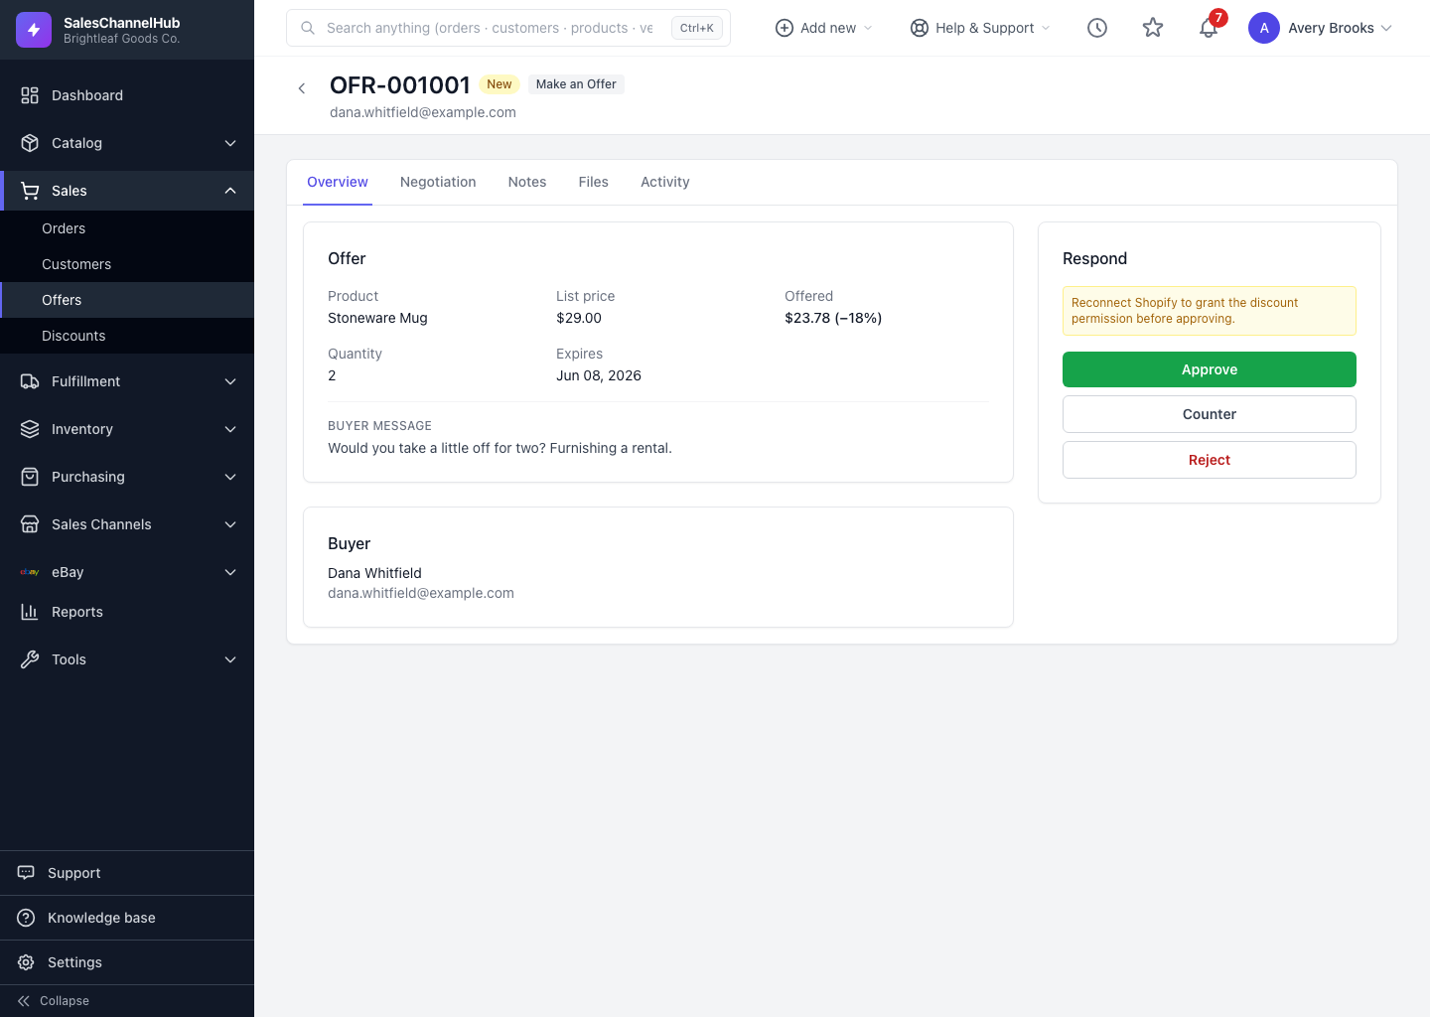Open recent history clock icon
The width and height of the screenshot is (1430, 1017).
click(1097, 28)
